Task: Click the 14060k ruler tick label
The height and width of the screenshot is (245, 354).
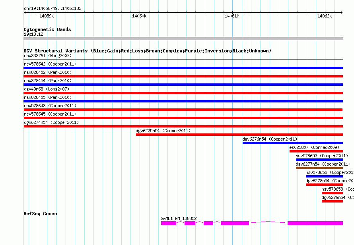Action: [139, 16]
